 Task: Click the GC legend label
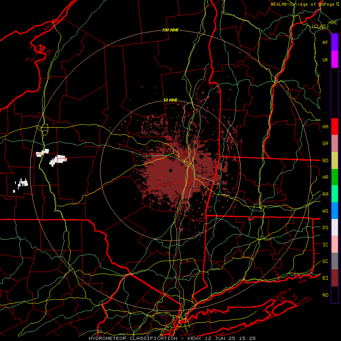[325, 261]
